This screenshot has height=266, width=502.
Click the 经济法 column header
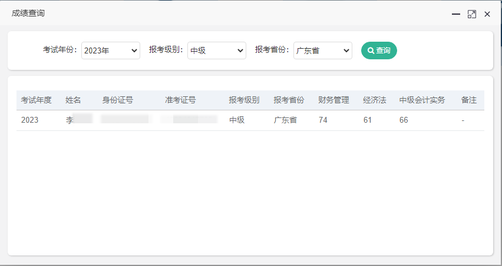pyautogui.click(x=375, y=100)
